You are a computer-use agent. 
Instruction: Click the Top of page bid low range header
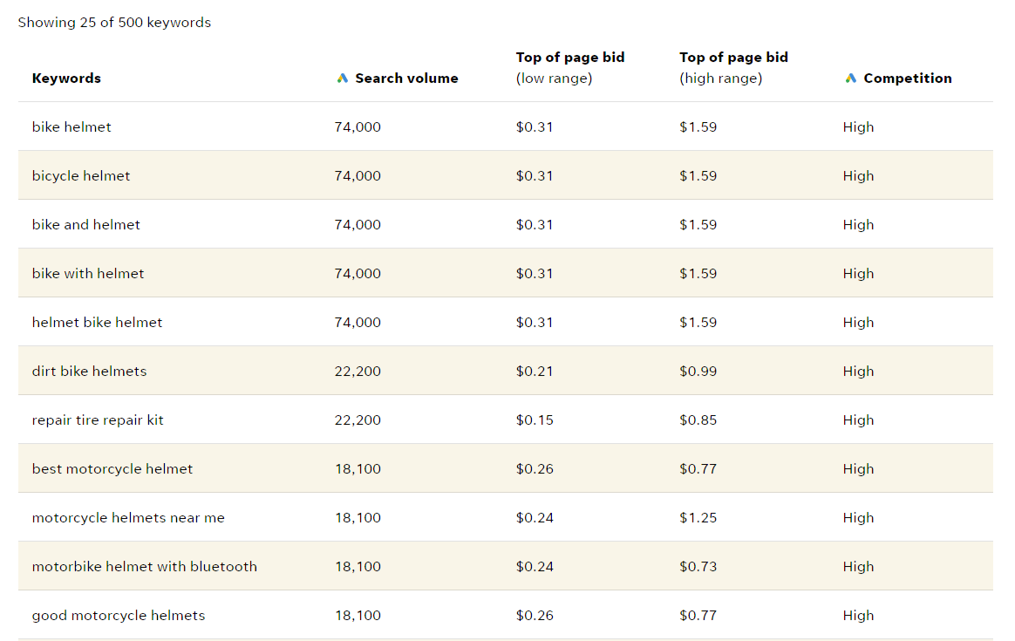pyautogui.click(x=570, y=68)
